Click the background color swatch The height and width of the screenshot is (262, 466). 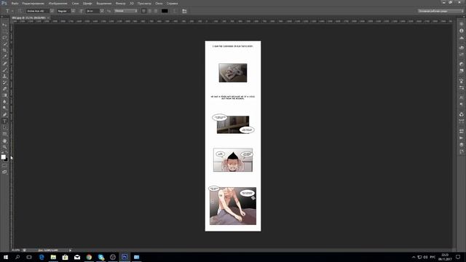click(7, 159)
